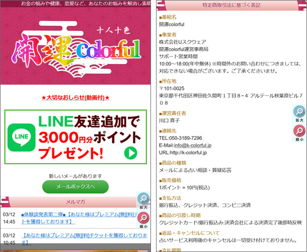307x252 pixels.
Task: Click the 開運colorful logo
Action: click(x=76, y=49)
